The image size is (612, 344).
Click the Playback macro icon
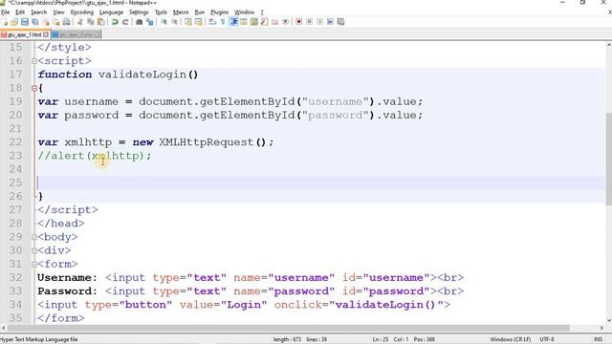(x=319, y=22)
